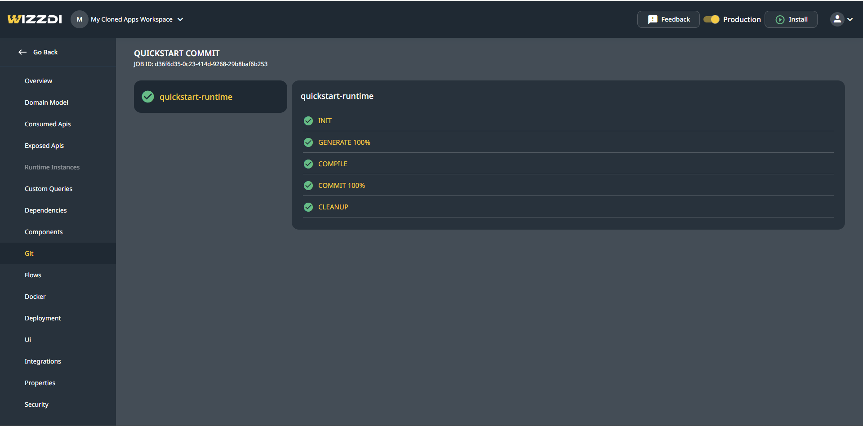Open the user account dropdown chevron
This screenshot has height=426, width=863.
[850, 19]
